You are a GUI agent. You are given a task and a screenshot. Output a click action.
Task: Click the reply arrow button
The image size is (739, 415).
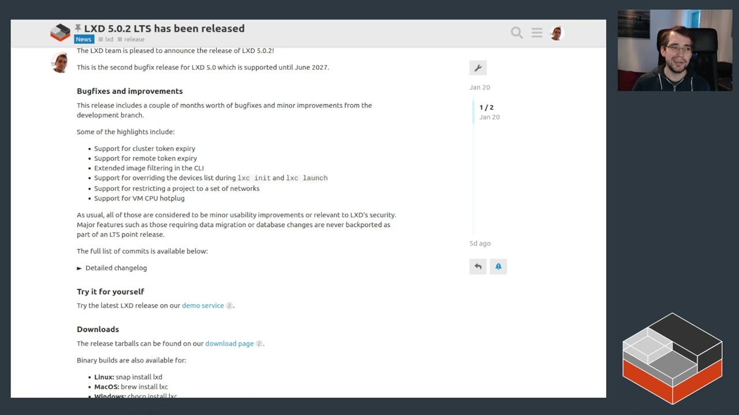(x=478, y=266)
